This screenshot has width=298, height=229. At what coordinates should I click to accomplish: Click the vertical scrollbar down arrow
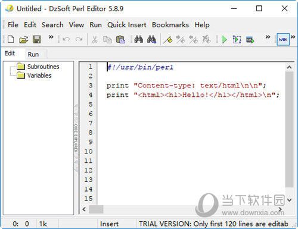[x=289, y=200]
